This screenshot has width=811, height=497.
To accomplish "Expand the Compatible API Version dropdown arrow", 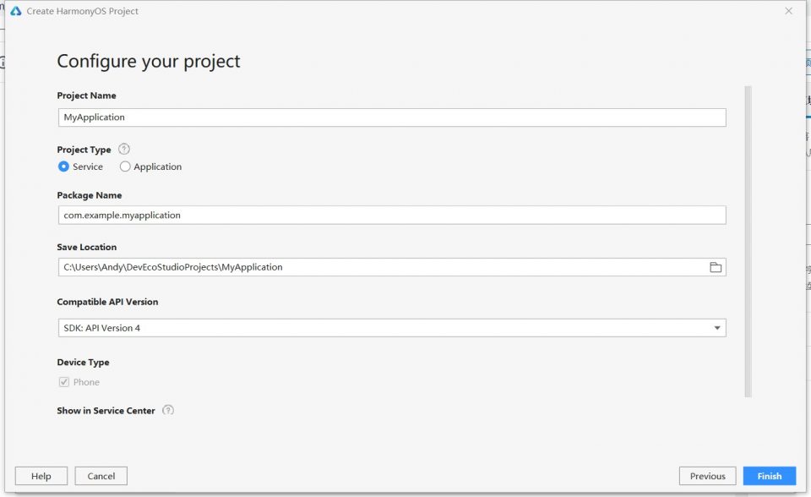I will (x=717, y=328).
